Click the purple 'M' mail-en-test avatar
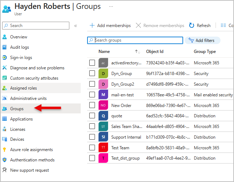 [x=103, y=95]
